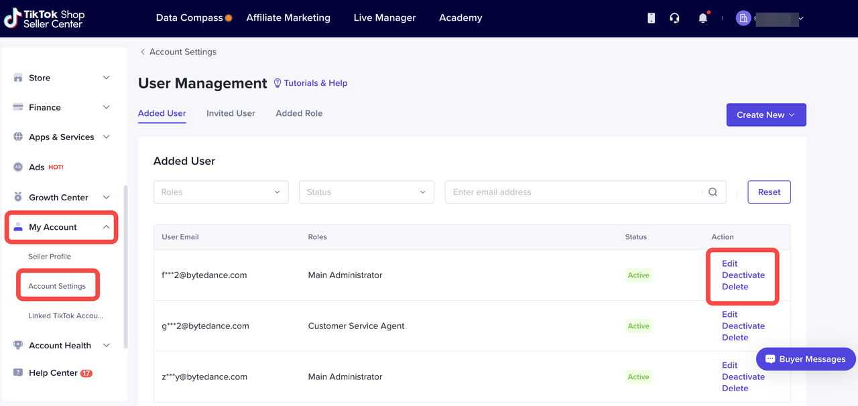Image resolution: width=858 pixels, height=406 pixels.
Task: Expand the Create New dropdown button
Action: click(765, 115)
